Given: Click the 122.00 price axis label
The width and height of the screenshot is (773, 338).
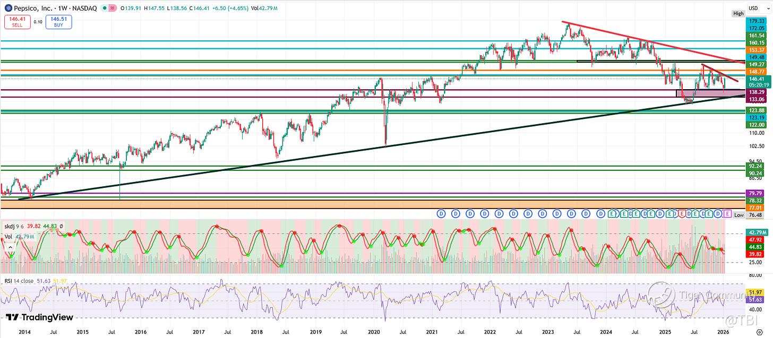Looking at the screenshot, I should (x=756, y=124).
